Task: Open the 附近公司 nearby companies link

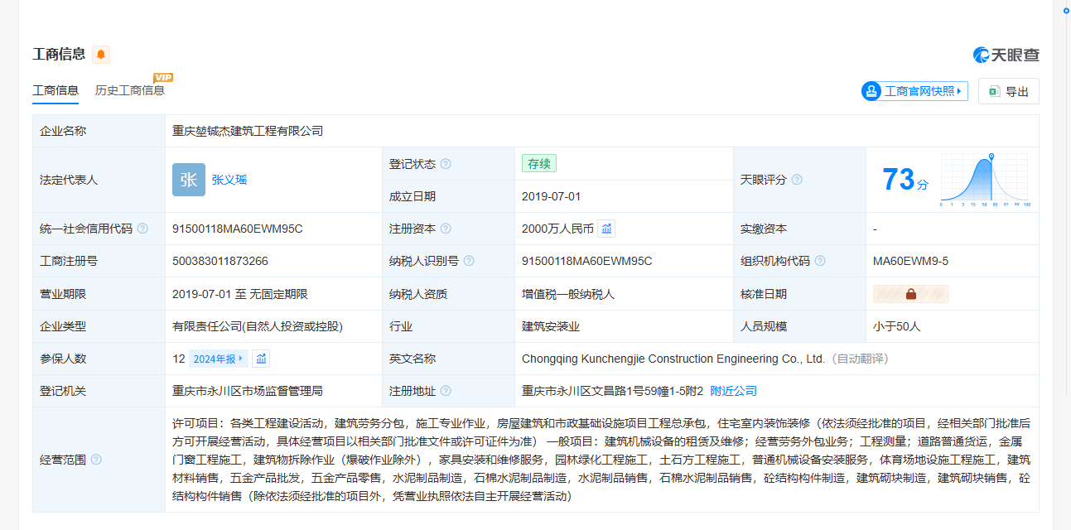Action: pos(733,391)
